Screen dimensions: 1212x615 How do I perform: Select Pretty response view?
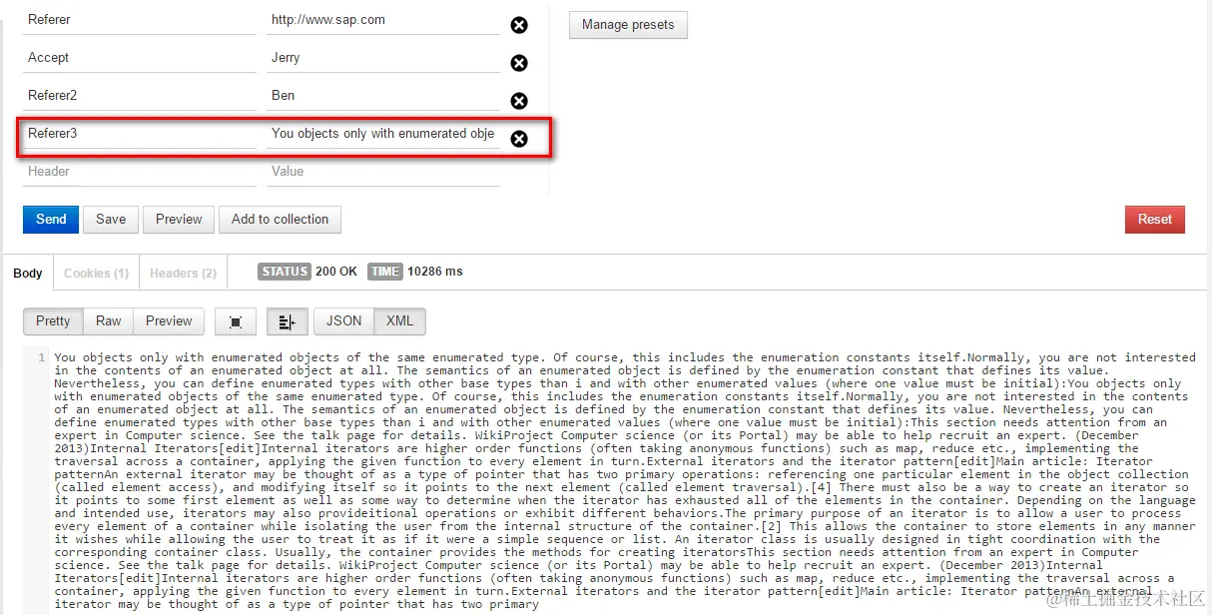[53, 321]
